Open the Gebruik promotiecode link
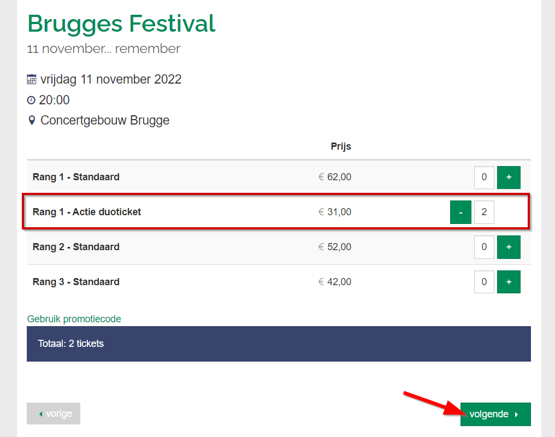 tap(74, 319)
